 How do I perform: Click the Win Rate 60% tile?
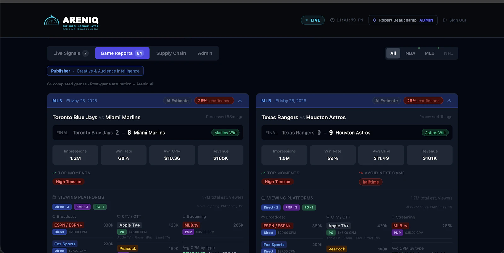coord(124,155)
